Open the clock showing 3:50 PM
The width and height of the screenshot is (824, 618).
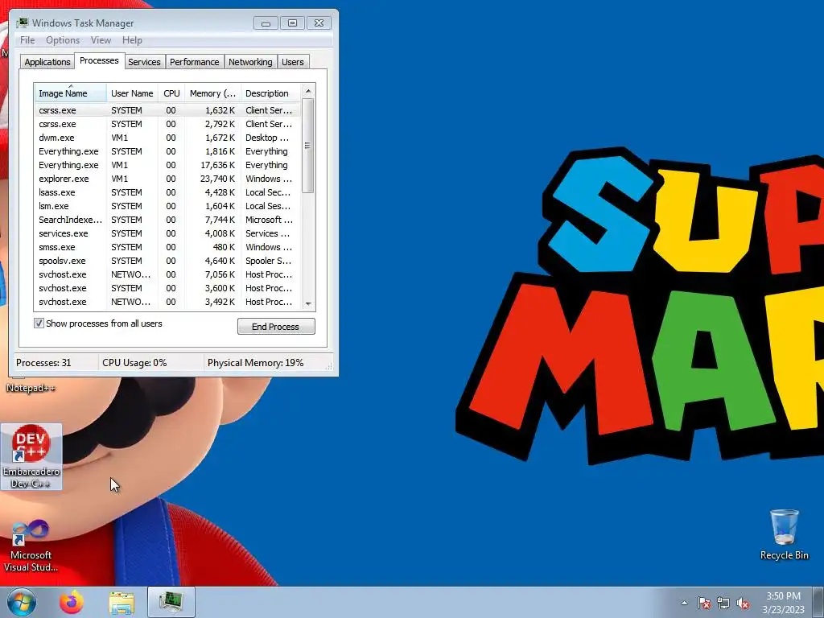[x=783, y=603]
